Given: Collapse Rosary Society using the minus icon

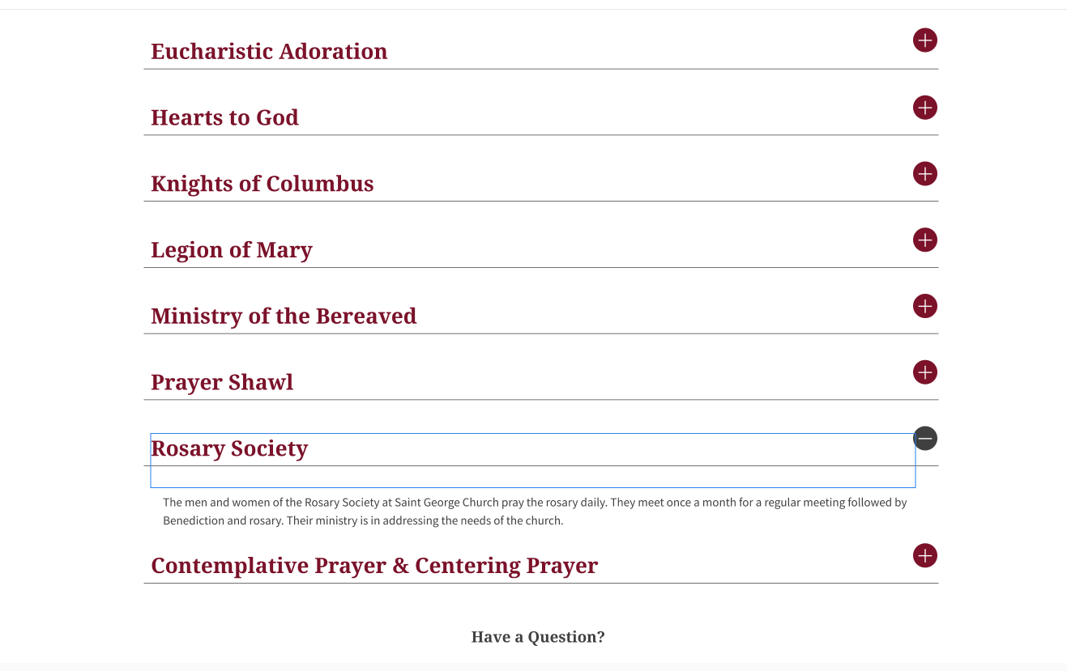Looking at the screenshot, I should pyautogui.click(x=924, y=438).
